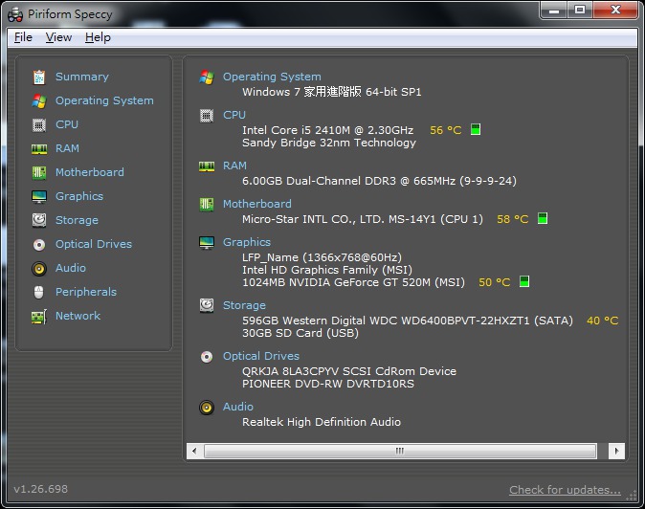Click the Motherboard icon in sidebar
The height and width of the screenshot is (509, 645).
coord(39,172)
